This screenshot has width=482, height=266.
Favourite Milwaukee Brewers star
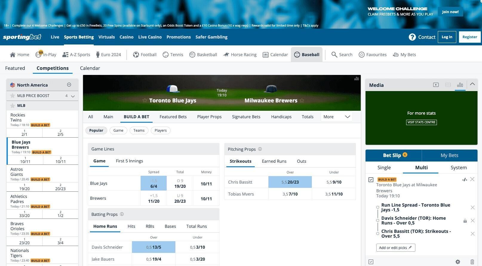302,100
